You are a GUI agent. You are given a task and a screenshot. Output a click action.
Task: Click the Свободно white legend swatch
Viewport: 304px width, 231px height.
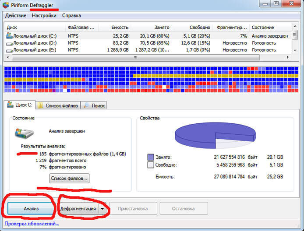pos(151,165)
